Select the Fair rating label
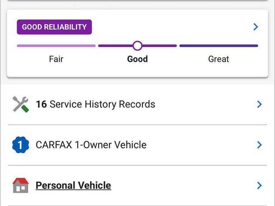Screen dimensions: 275x206 [56, 59]
